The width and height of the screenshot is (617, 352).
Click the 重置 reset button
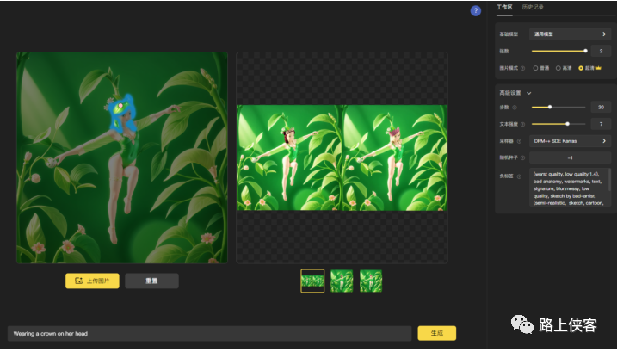152,281
